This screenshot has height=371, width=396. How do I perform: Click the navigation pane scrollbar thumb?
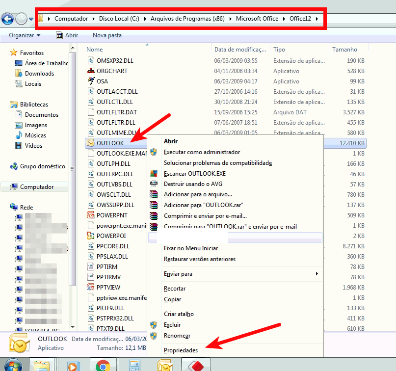[x=73, y=169]
